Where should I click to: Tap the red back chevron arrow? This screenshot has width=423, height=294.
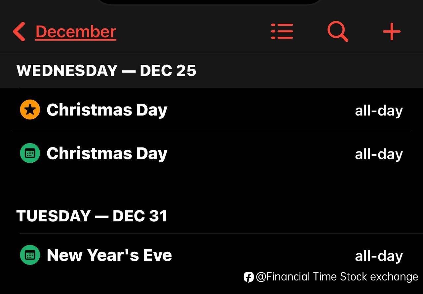pyautogui.click(x=19, y=32)
